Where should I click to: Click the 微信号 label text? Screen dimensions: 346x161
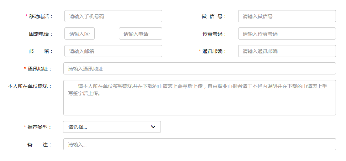[214, 16]
